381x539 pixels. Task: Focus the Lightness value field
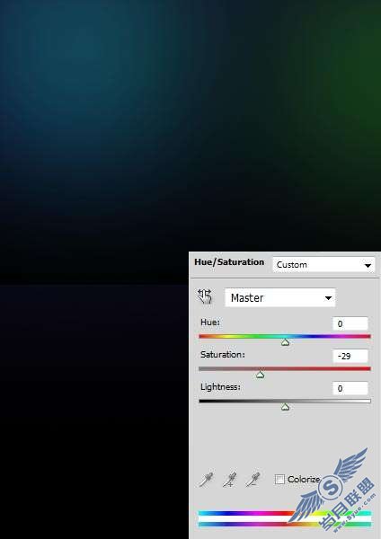point(350,388)
